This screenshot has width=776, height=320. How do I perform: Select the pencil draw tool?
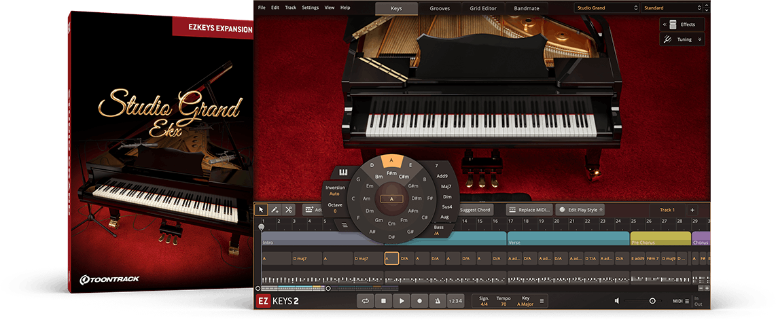click(275, 210)
